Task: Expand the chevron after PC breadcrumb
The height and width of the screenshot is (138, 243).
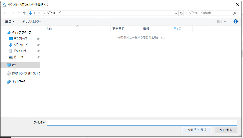Action: pos(44,13)
